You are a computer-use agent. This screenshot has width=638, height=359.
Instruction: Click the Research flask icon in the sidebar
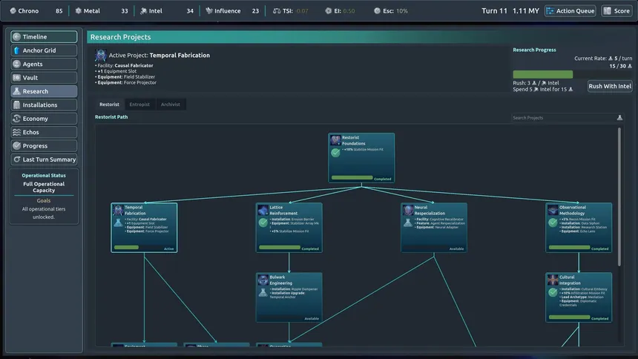coord(16,91)
